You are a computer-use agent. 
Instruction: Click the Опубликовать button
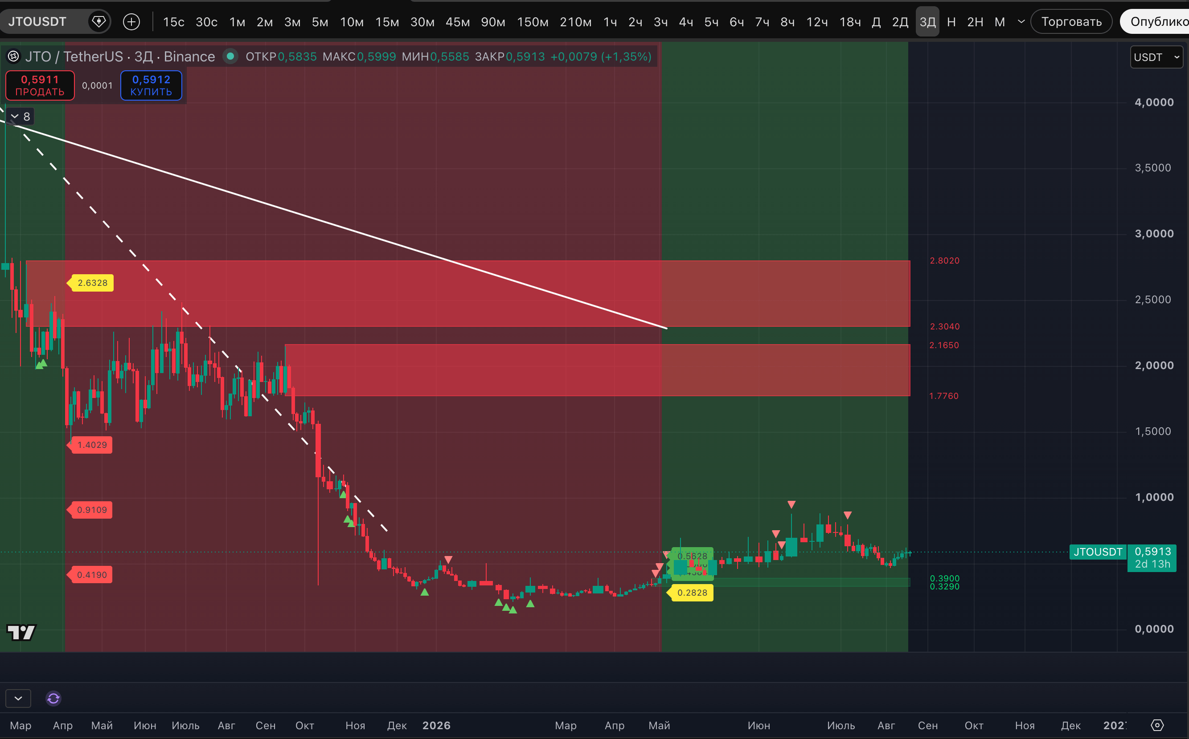click(1155, 21)
